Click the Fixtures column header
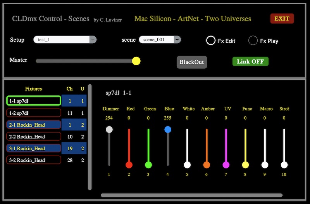 click(33, 89)
